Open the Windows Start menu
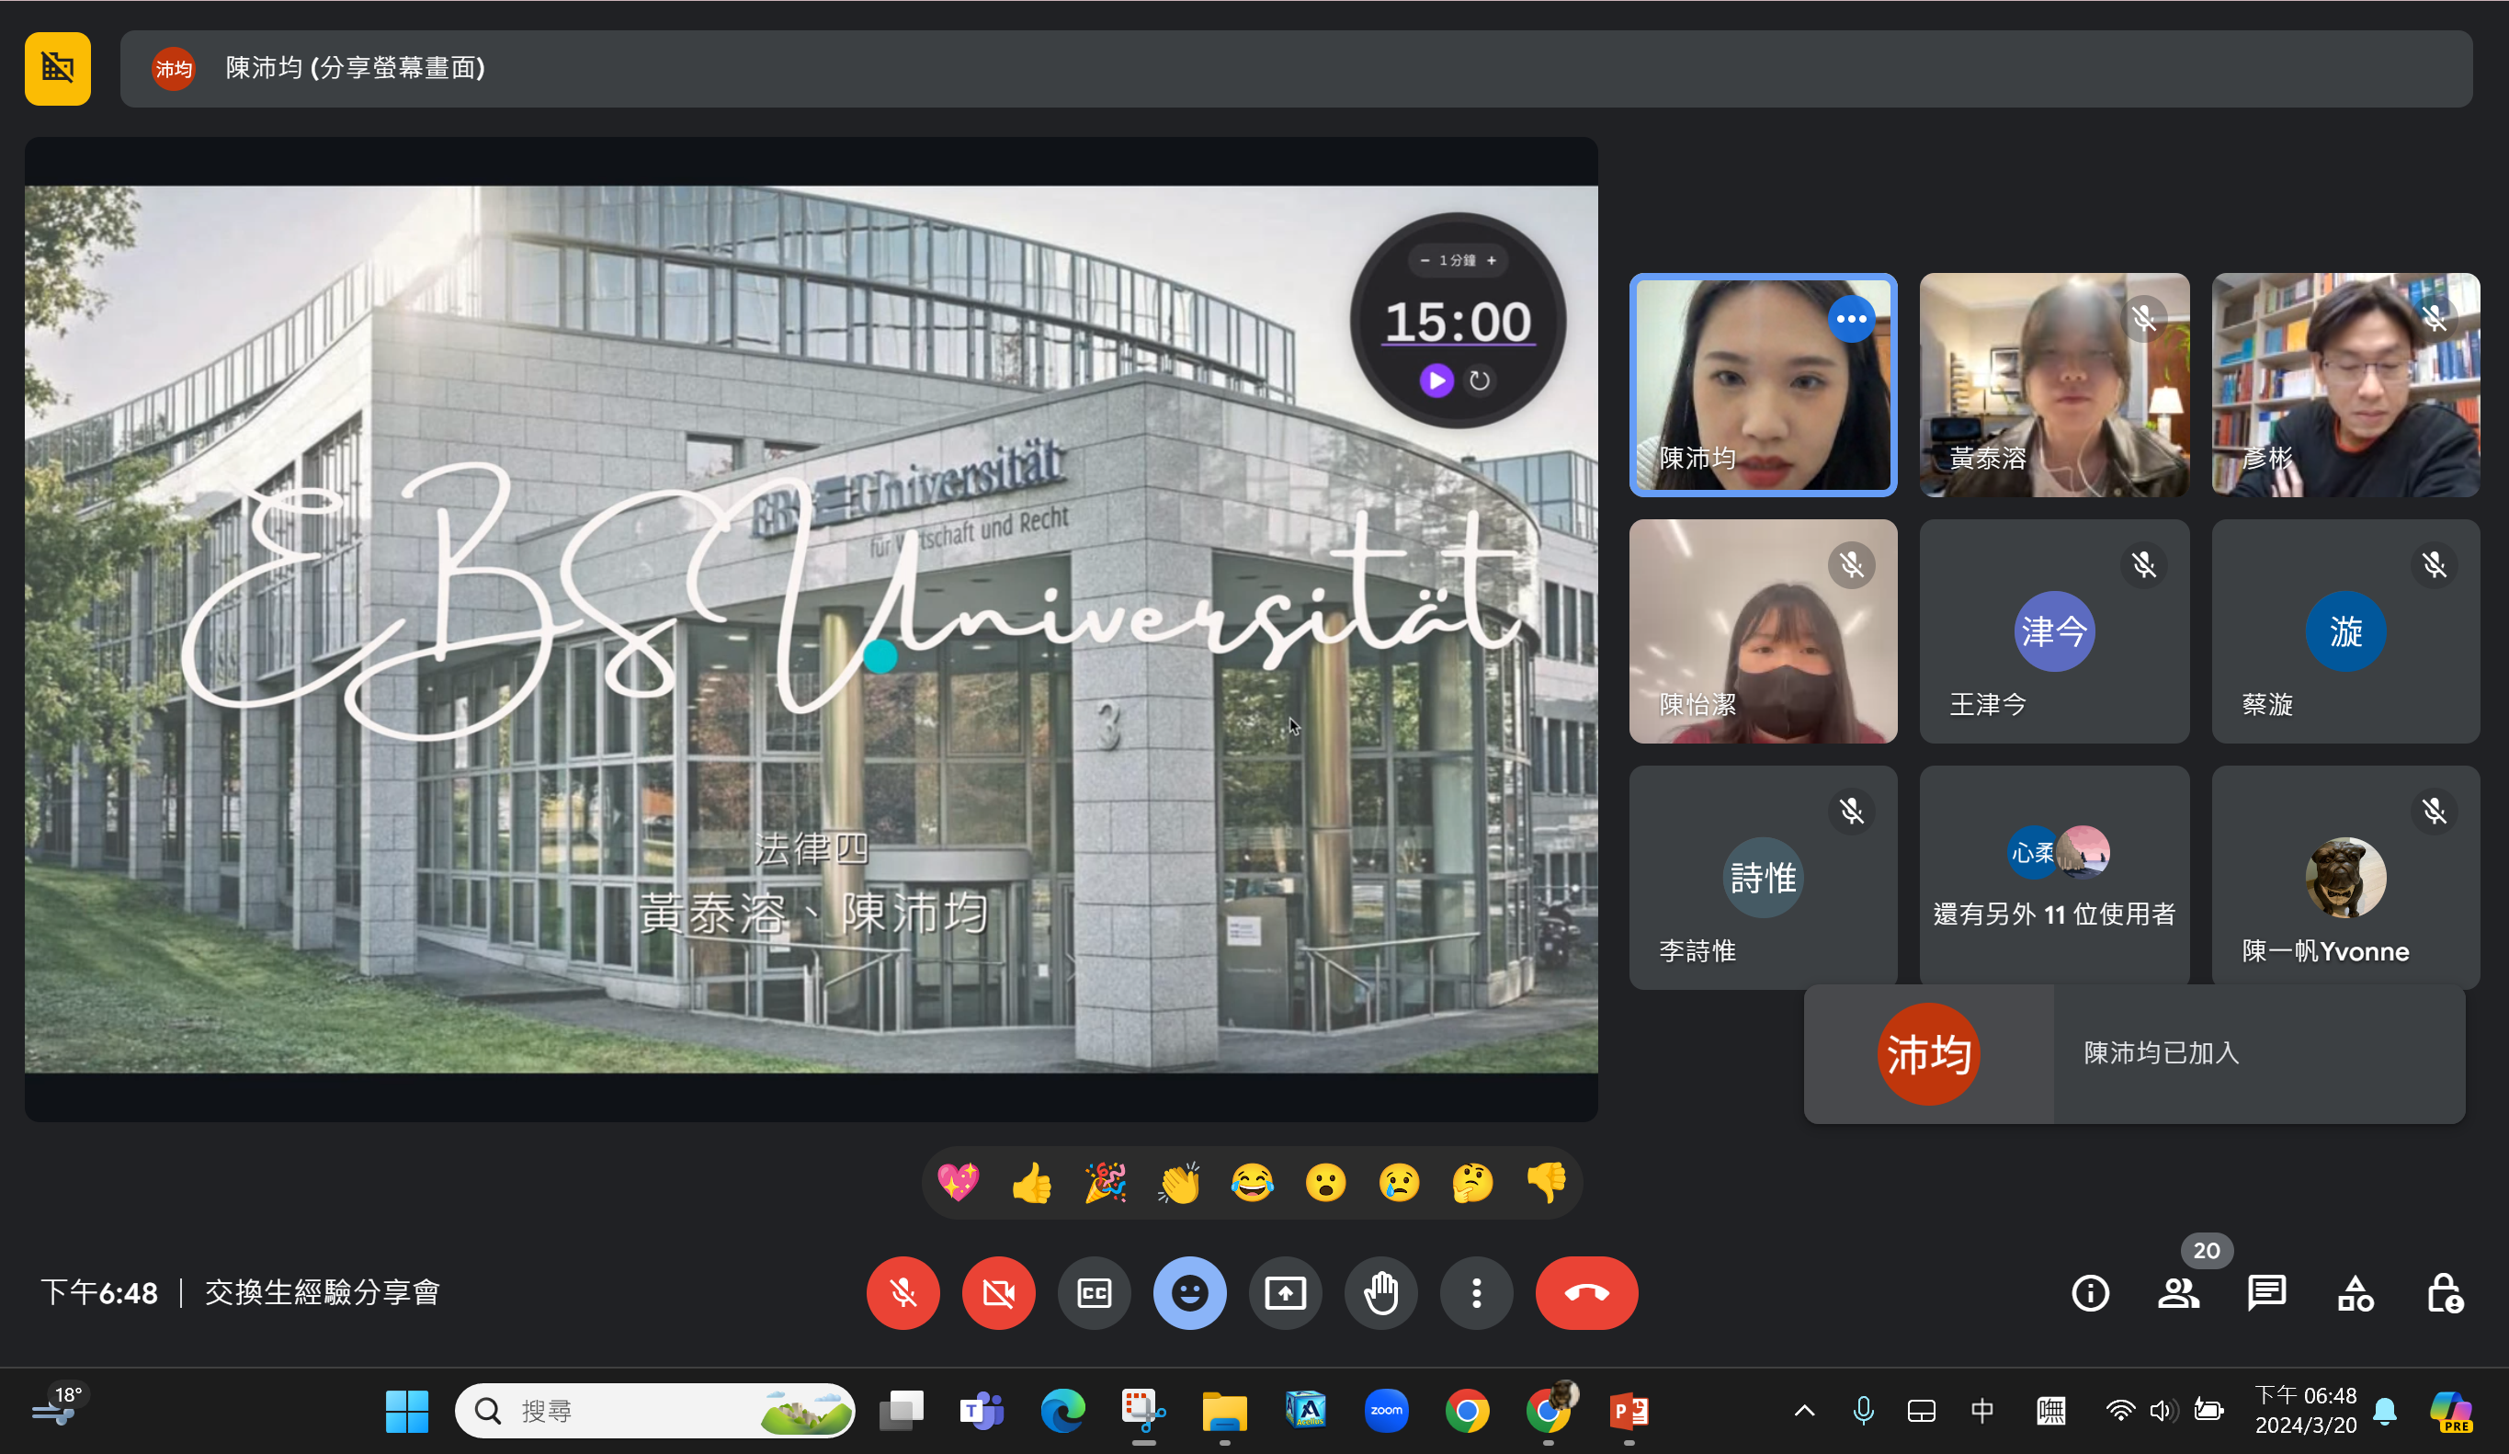This screenshot has width=2509, height=1454. click(406, 1410)
